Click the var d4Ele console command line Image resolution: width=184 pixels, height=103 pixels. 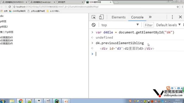(135, 32)
